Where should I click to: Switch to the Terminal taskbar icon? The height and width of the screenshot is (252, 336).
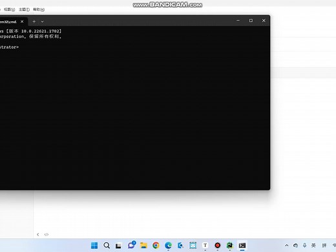coord(242,246)
